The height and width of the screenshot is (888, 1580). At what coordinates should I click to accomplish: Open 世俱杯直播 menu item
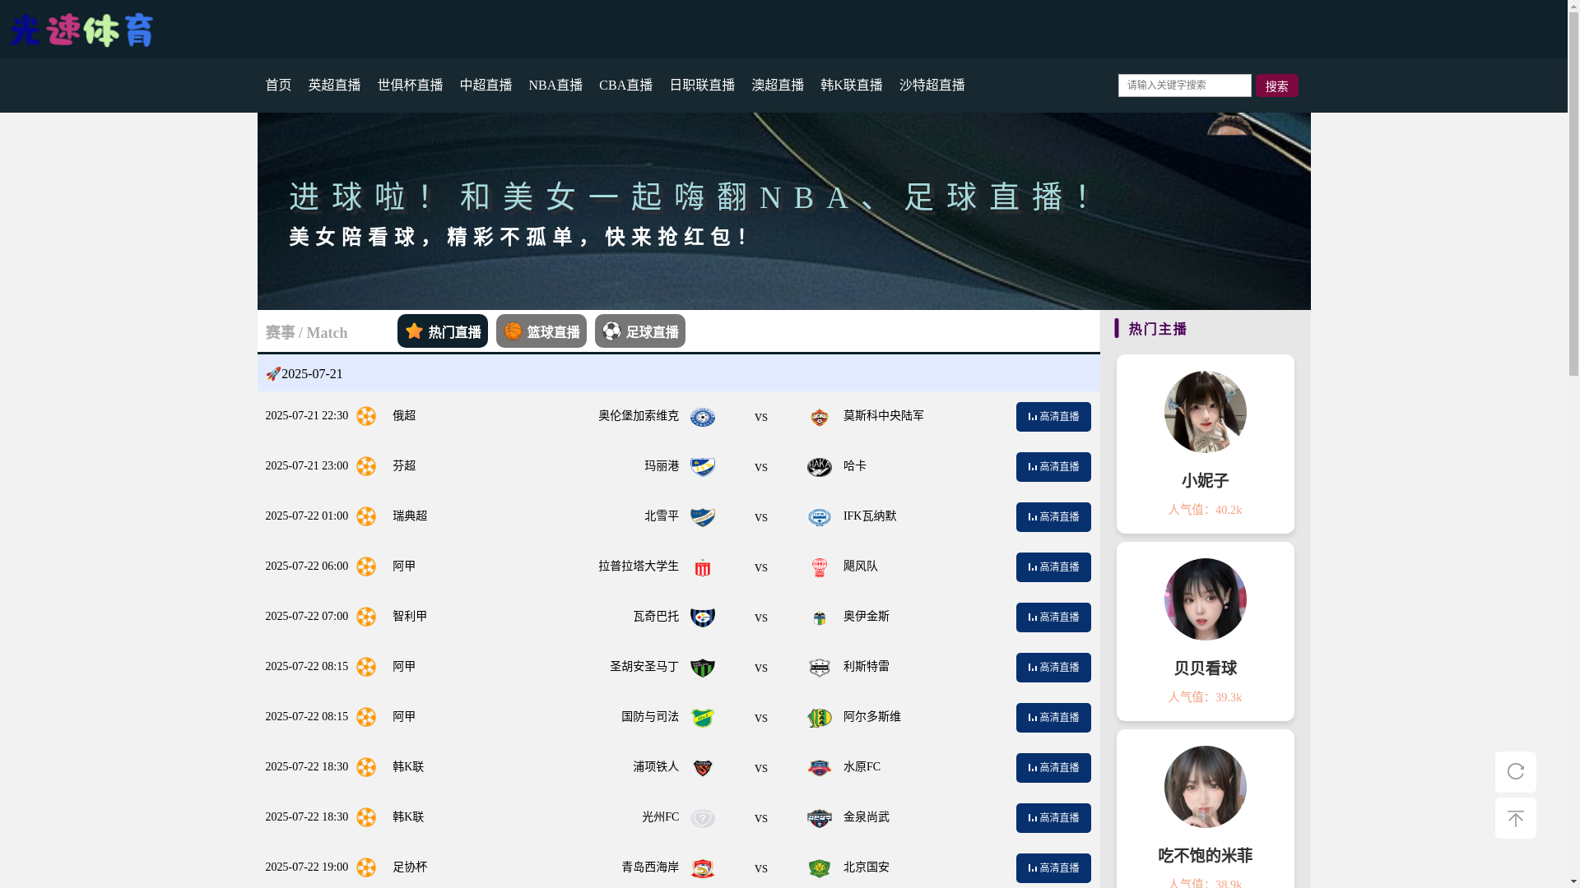(410, 86)
